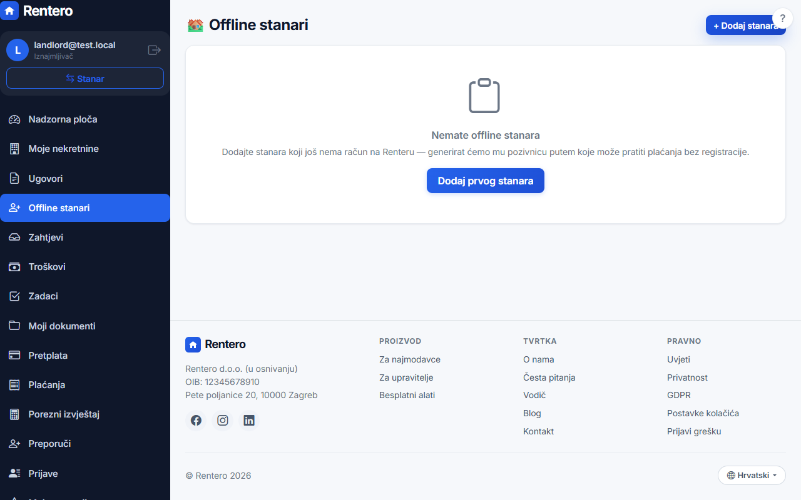Open Za najmodavce footer link
The image size is (801, 500).
coord(410,359)
